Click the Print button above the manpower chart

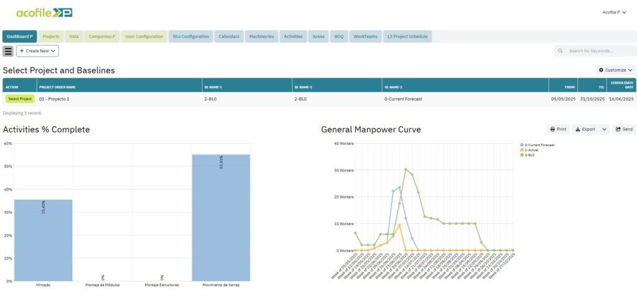557,129
